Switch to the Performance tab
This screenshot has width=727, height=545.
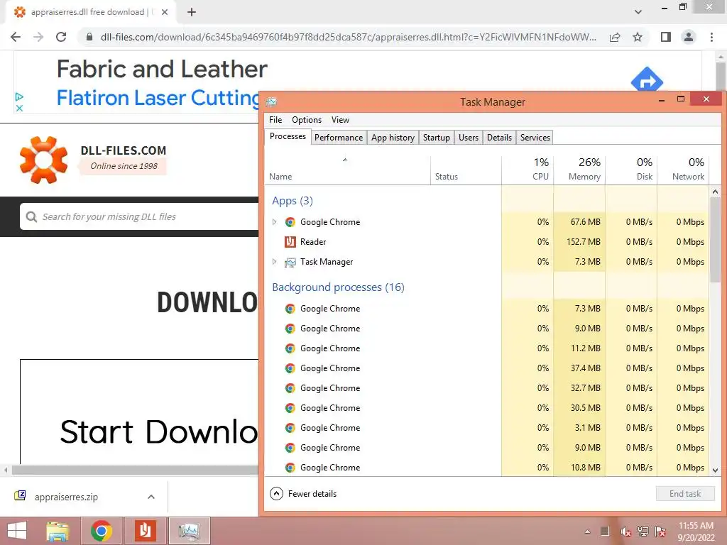click(339, 138)
